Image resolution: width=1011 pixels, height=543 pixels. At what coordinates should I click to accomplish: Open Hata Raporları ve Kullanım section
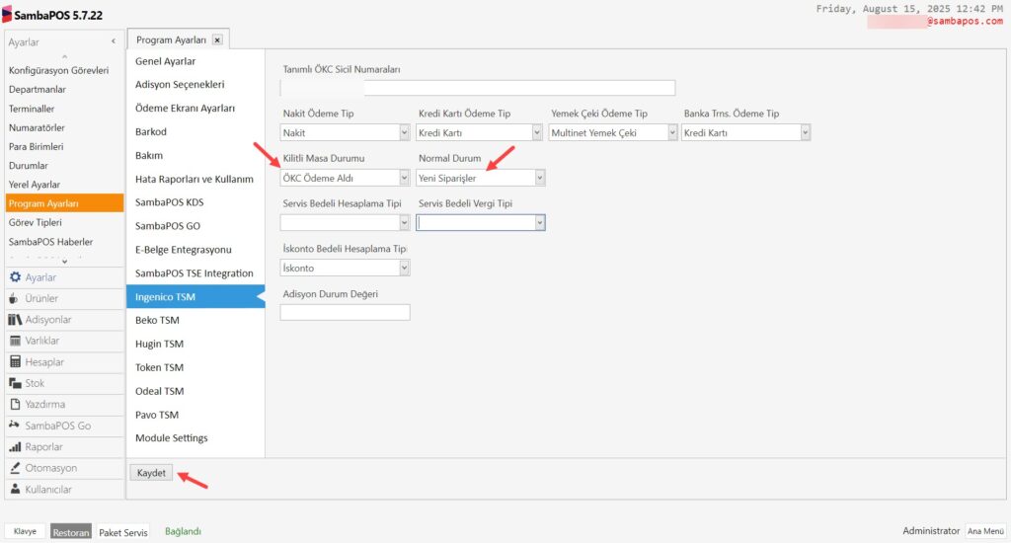[x=195, y=179]
